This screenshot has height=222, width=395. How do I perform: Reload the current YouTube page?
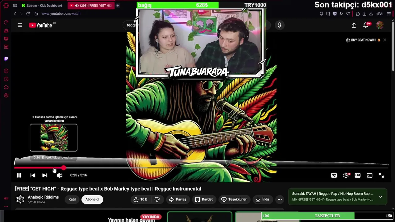[28, 14]
